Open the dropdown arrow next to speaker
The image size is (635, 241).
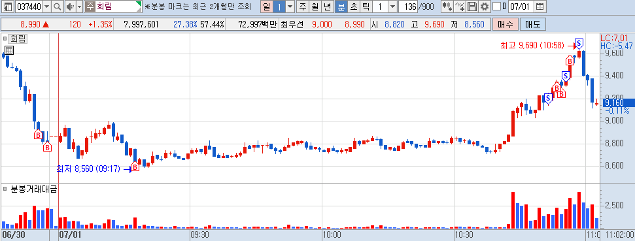click(x=79, y=7)
